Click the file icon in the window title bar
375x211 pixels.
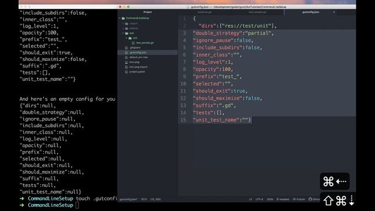188,7
